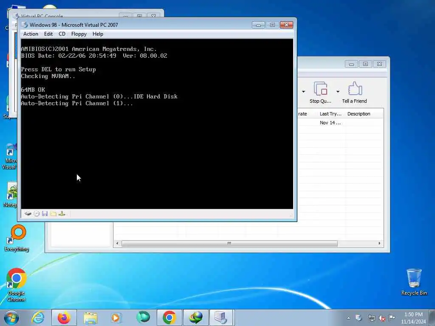Viewport: 435px width, 326px height.
Task: Click the CD drive status icon
Action: [x=37, y=214]
